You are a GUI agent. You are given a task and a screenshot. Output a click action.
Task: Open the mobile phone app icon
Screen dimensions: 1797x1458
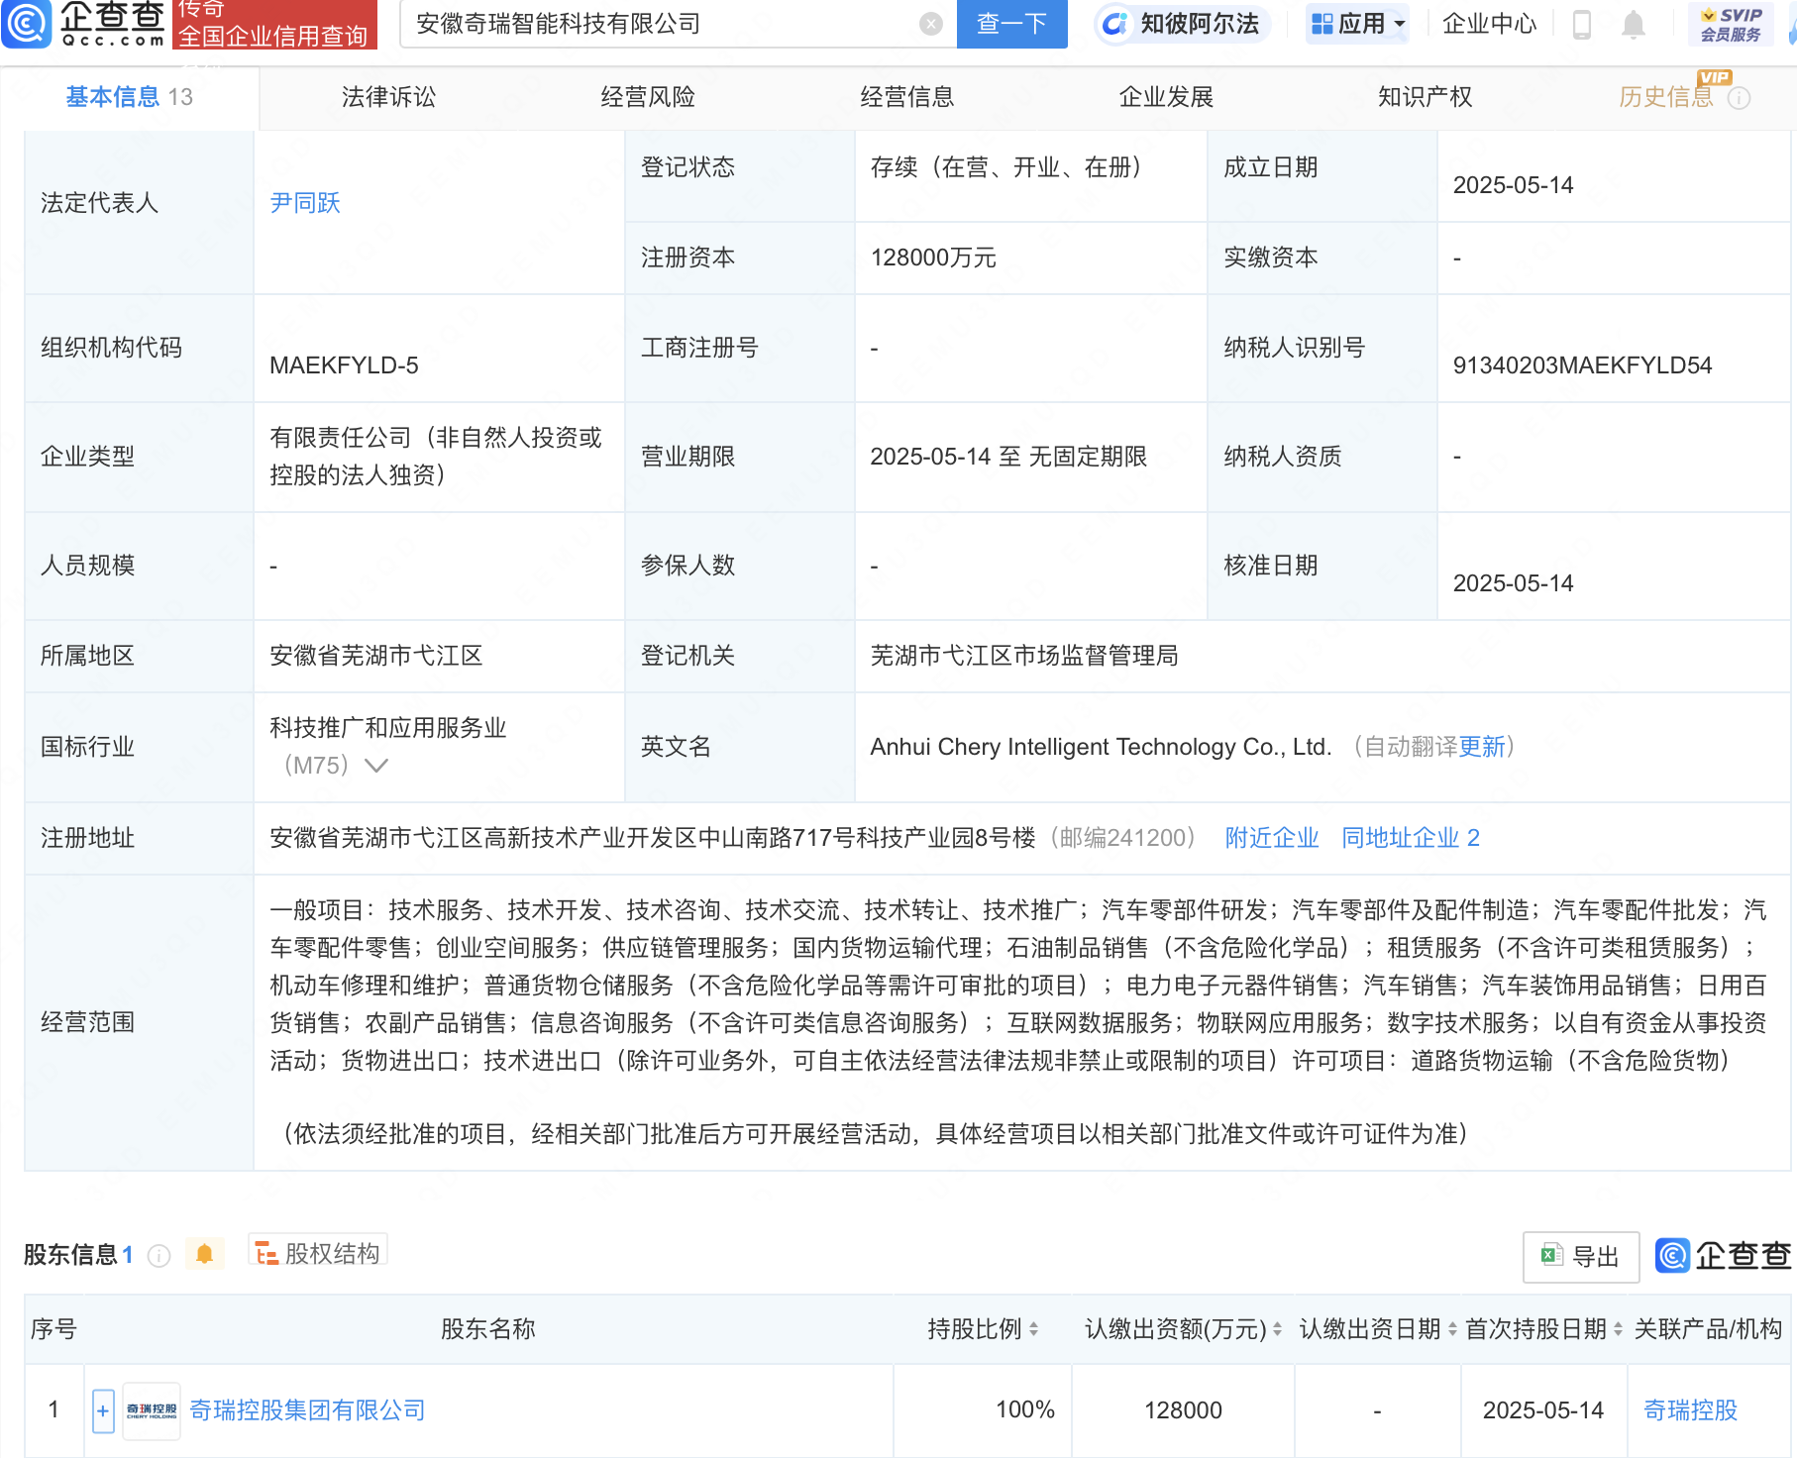point(1582,24)
